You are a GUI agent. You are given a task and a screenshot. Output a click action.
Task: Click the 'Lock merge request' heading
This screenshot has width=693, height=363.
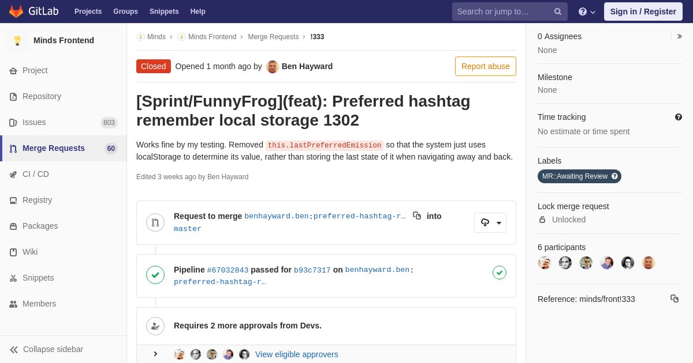573,206
